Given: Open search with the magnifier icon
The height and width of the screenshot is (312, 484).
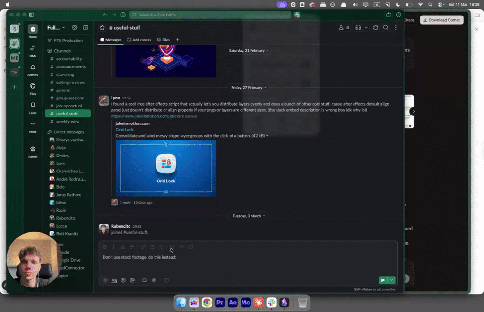Looking at the screenshot, I should coord(386,27).
